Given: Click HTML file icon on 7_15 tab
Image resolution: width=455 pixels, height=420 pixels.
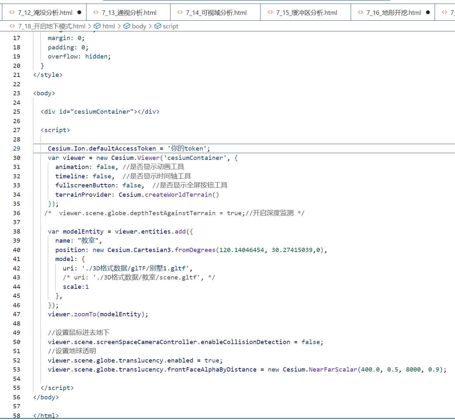Looking at the screenshot, I should click(270, 12).
